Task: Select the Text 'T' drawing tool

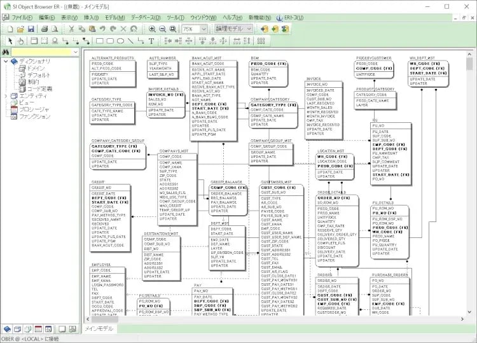Action: click(151, 41)
